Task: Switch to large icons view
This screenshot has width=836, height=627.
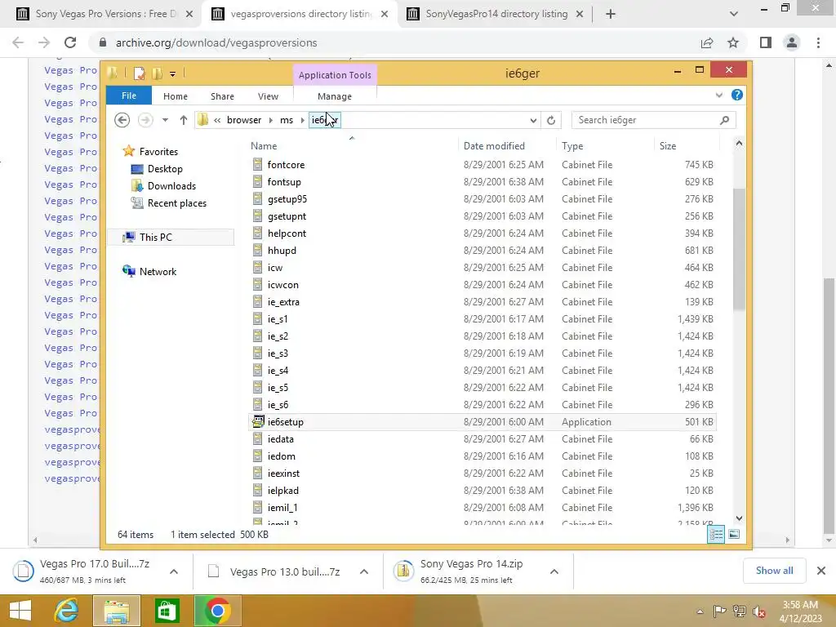Action: [x=734, y=534]
